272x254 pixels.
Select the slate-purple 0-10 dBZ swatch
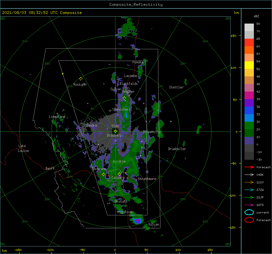[249, 141]
